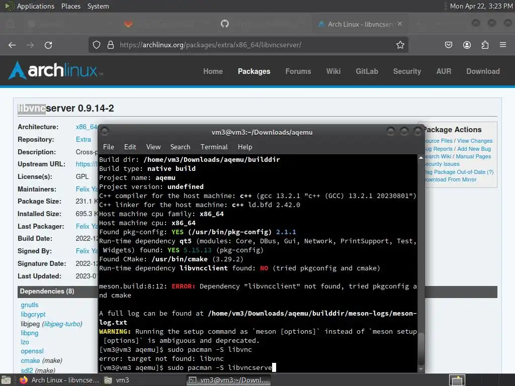Open the GitLab nav link
The height and width of the screenshot is (386, 515).
(367, 71)
